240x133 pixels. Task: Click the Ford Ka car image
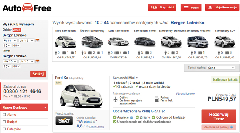click(x=81, y=95)
